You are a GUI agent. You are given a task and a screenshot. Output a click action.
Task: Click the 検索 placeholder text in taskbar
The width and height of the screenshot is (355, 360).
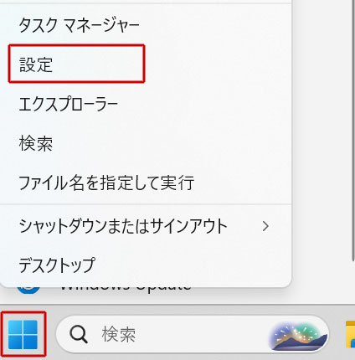119,334
